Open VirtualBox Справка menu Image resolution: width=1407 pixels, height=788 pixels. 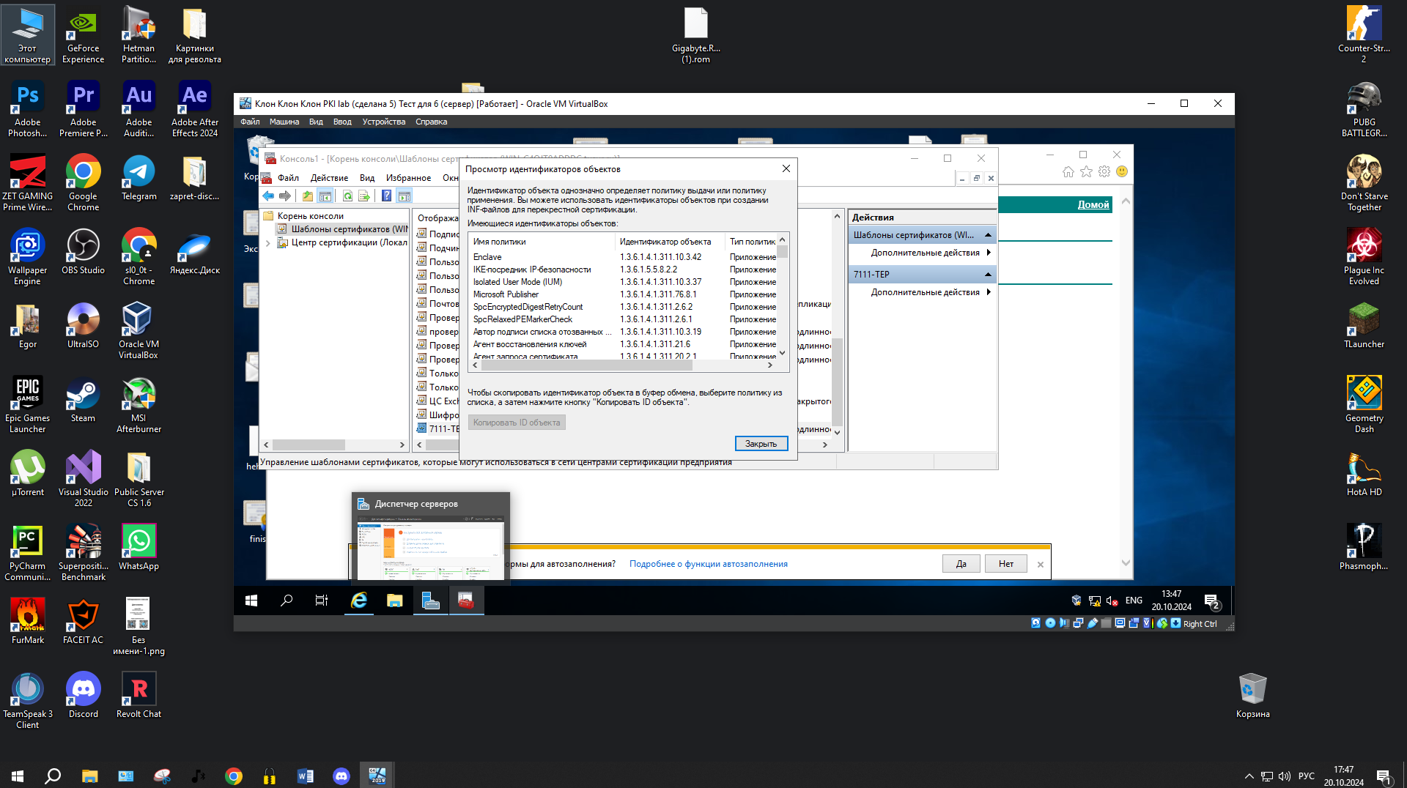431,122
